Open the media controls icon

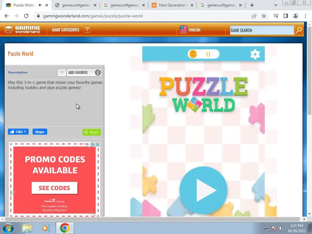click(276, 16)
